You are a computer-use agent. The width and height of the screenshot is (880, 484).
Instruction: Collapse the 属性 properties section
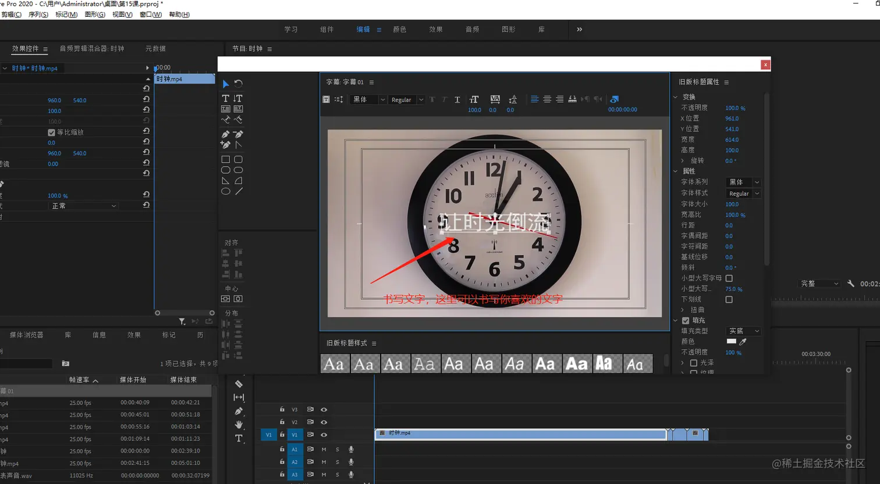coord(676,171)
